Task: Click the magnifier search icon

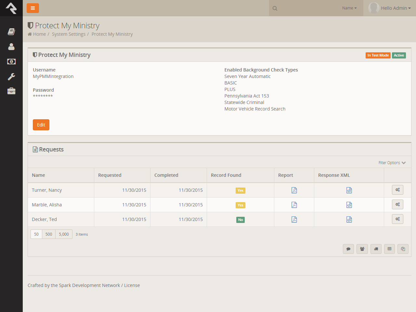Action: [275, 8]
